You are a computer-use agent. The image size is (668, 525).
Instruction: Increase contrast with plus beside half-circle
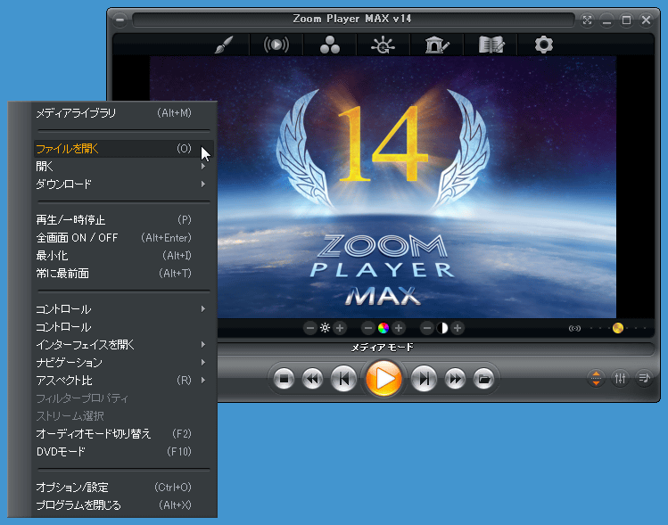[x=458, y=328]
